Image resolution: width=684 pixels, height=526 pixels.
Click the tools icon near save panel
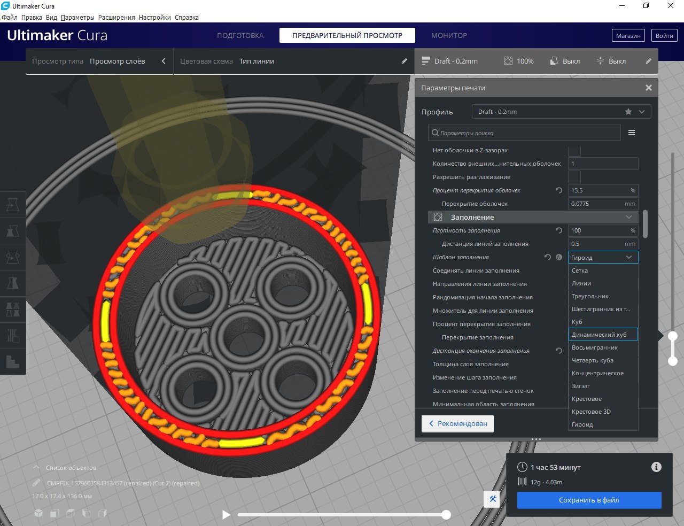493,499
